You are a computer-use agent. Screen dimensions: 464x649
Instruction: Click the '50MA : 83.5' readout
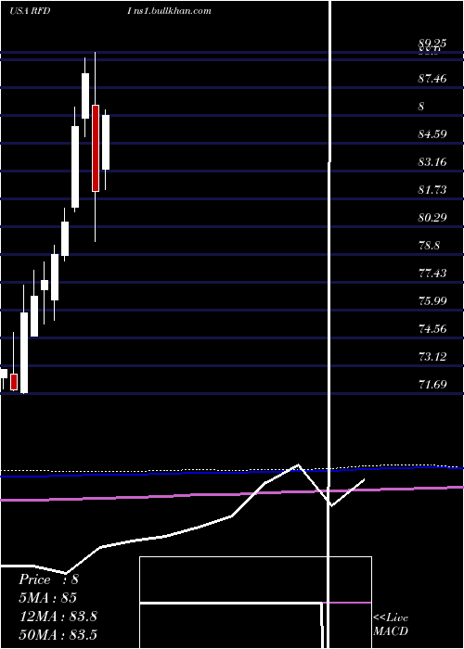pos(58,634)
